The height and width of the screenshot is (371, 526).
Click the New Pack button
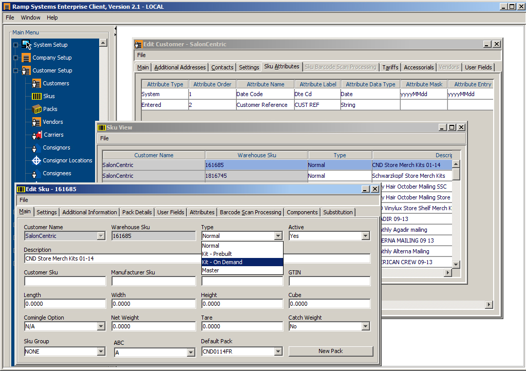(331, 351)
